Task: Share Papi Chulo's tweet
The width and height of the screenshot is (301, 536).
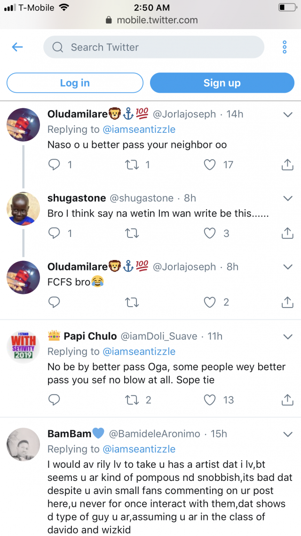Action: click(287, 400)
